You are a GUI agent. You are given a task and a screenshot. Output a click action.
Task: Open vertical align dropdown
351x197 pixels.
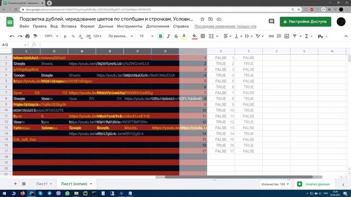tap(238, 36)
